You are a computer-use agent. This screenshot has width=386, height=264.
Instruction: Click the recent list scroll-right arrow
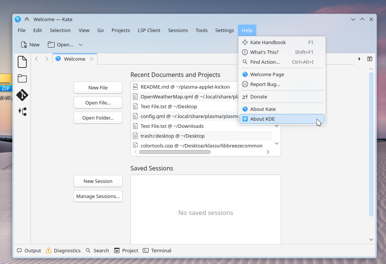[268, 152]
